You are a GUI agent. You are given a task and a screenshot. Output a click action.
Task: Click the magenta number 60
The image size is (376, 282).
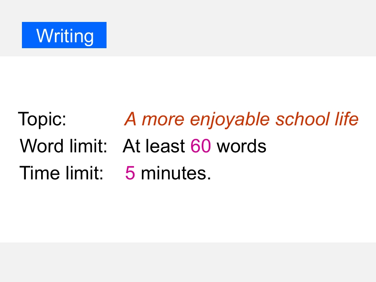click(201, 146)
